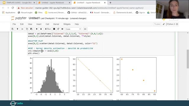Open the homie.rent bookmark
Image resolution: width=189 pixels, height=106 pixels.
pyautogui.click(x=55, y=12)
